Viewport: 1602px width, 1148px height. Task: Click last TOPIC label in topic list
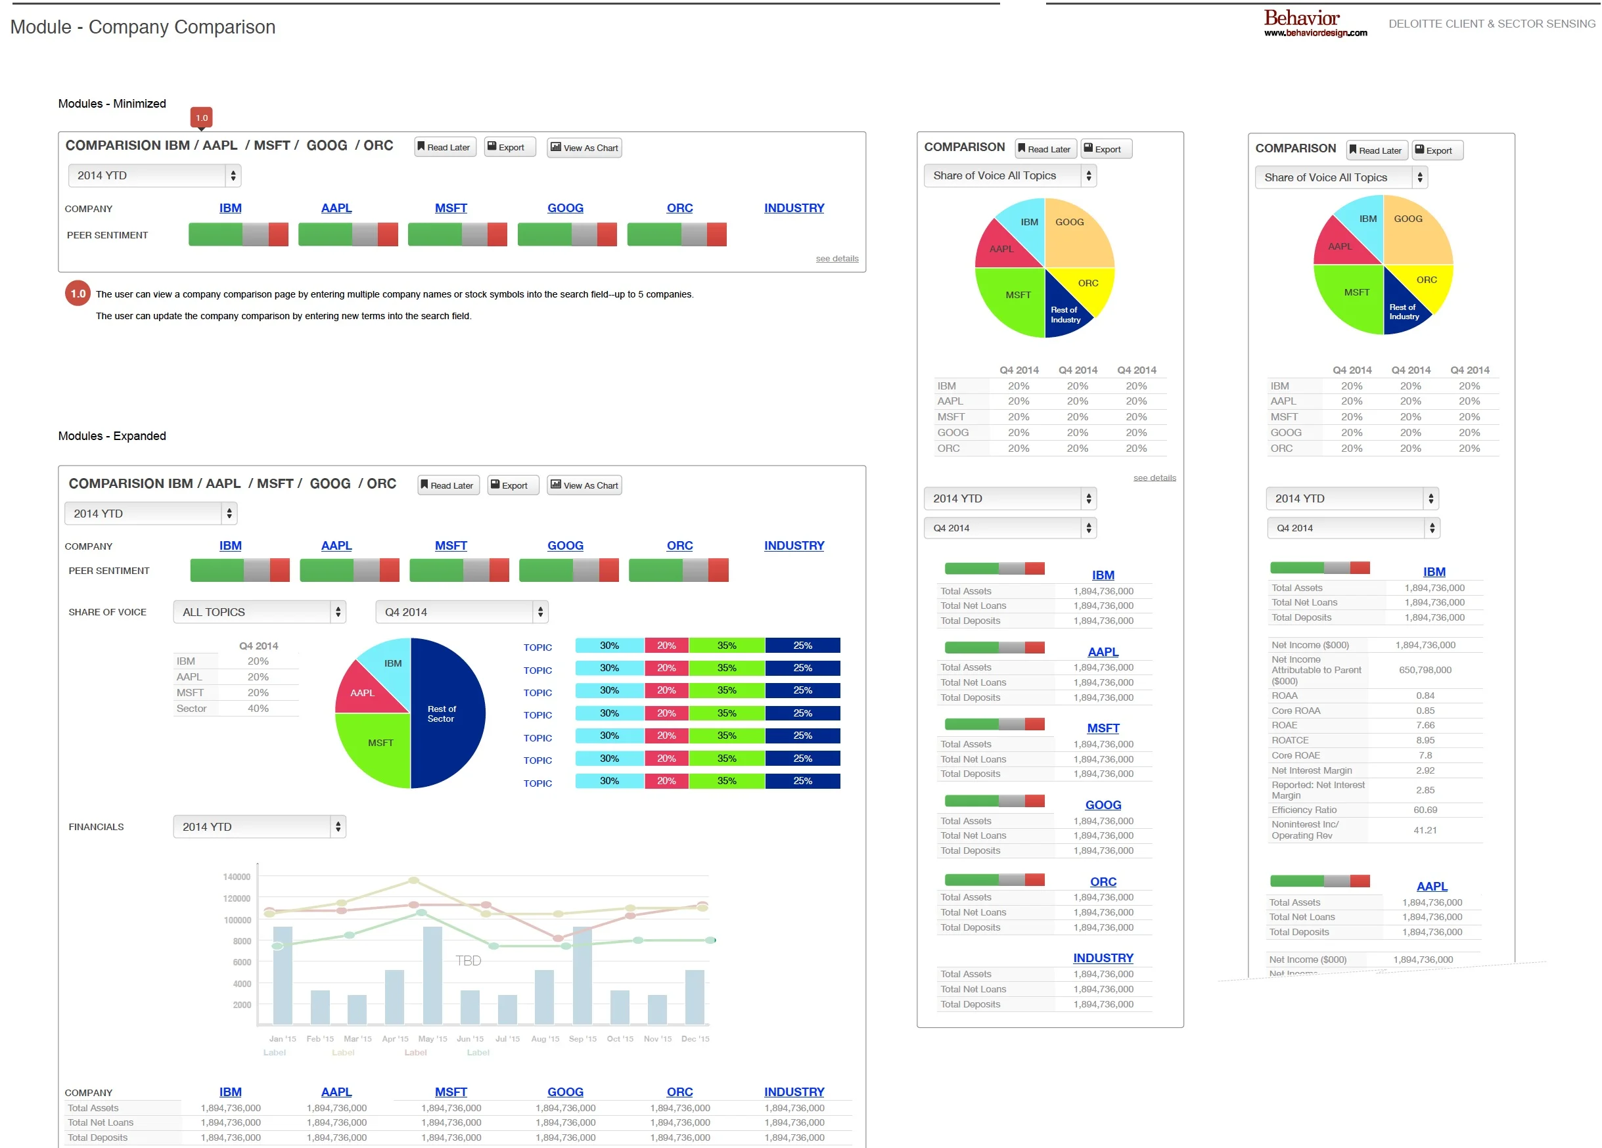click(x=538, y=784)
